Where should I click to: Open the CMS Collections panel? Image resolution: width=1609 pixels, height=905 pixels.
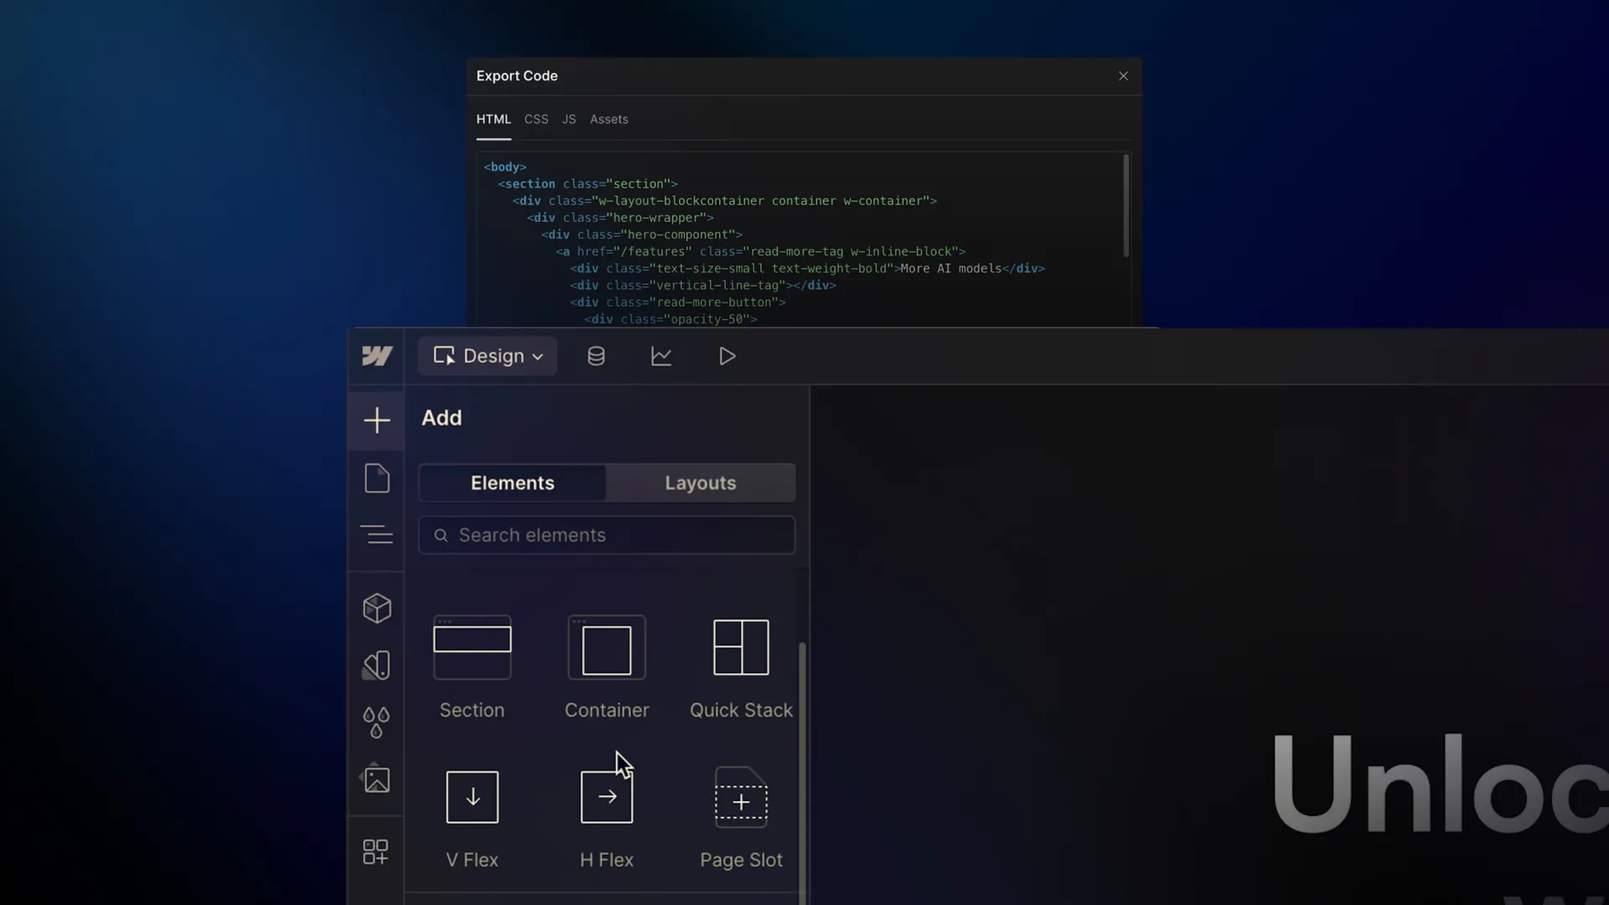[596, 355]
